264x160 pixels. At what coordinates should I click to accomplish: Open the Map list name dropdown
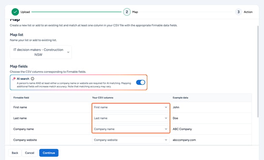click(x=41, y=52)
